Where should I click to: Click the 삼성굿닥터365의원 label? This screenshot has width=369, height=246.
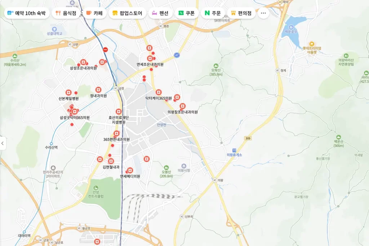(x=75, y=117)
